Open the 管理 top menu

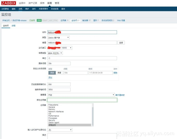tap(57, 3)
